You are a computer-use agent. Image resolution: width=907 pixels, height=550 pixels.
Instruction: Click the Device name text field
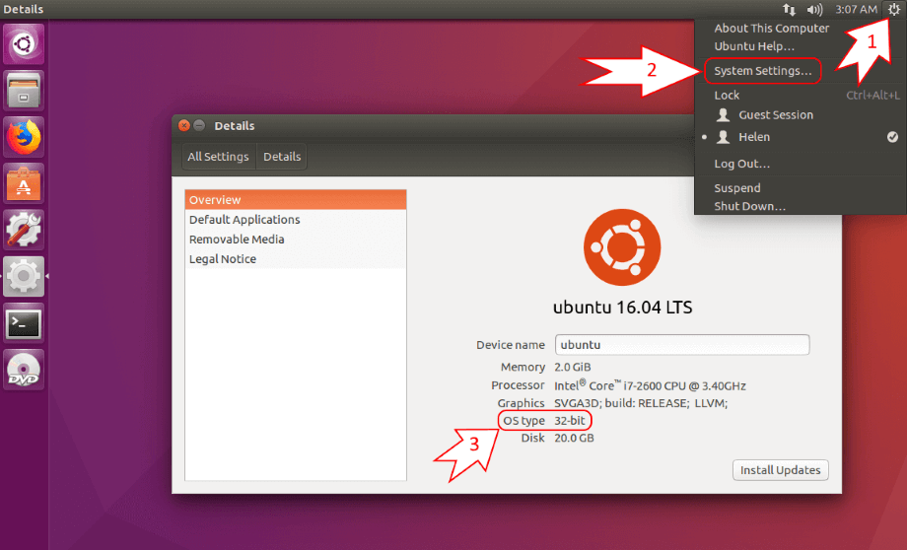click(681, 345)
